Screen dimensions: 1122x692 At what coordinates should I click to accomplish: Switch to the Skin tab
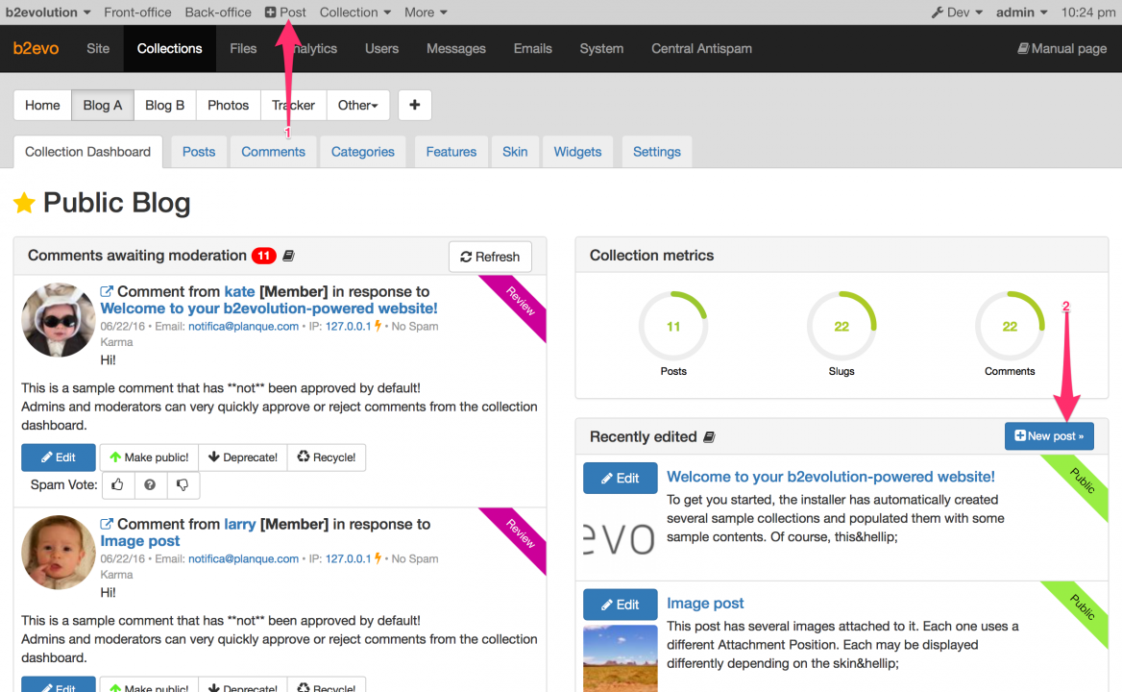515,152
